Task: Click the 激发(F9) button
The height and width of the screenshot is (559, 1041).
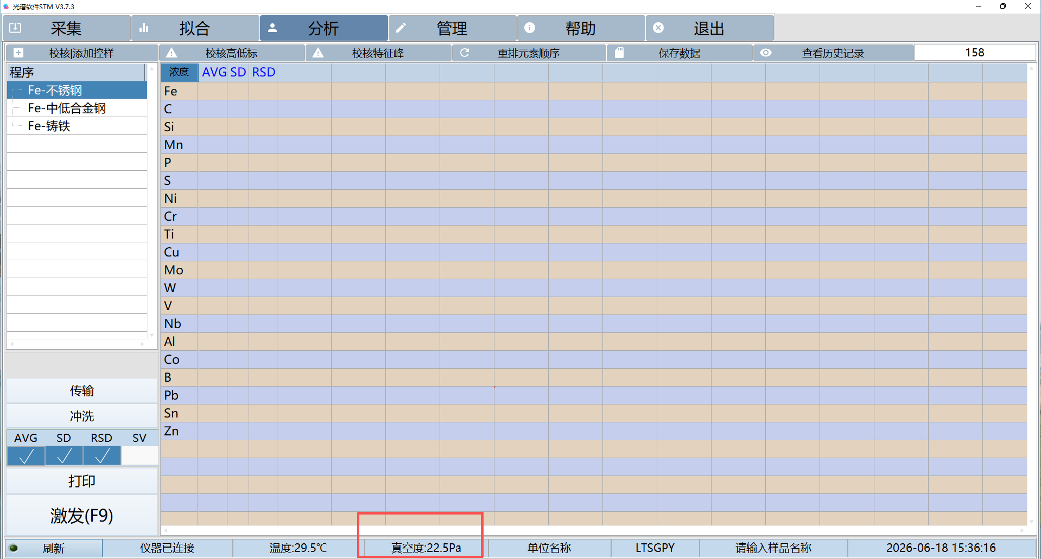Action: pyautogui.click(x=82, y=515)
